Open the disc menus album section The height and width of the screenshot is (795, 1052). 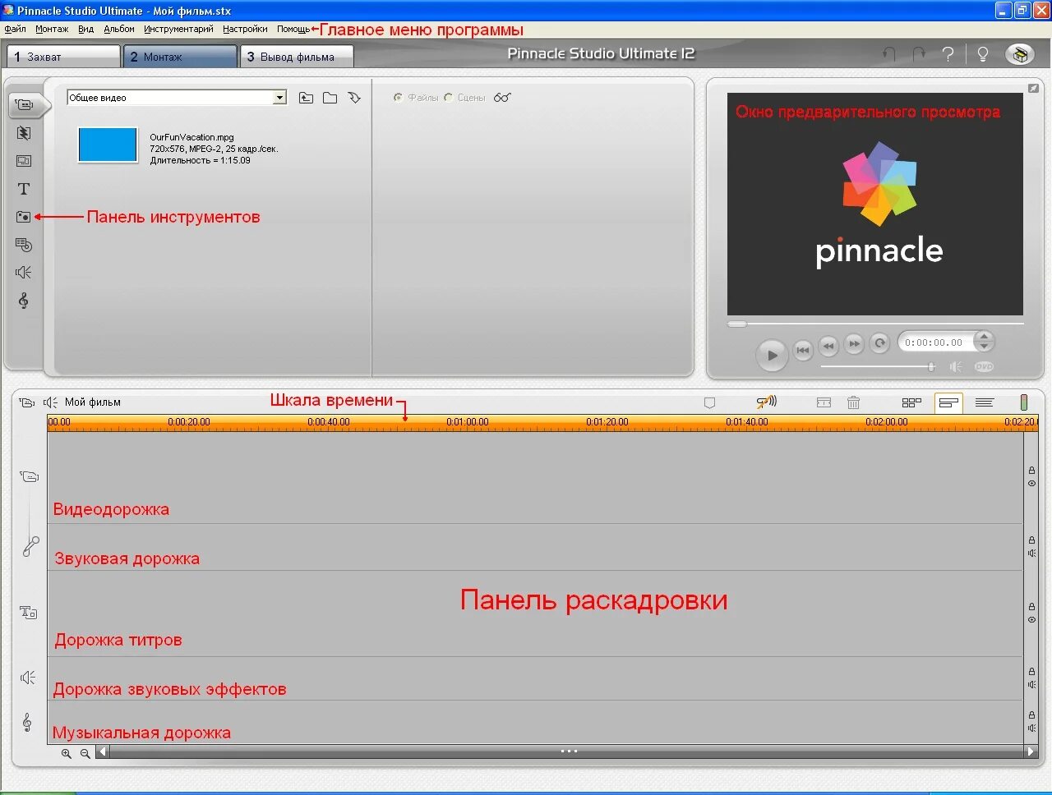click(24, 245)
